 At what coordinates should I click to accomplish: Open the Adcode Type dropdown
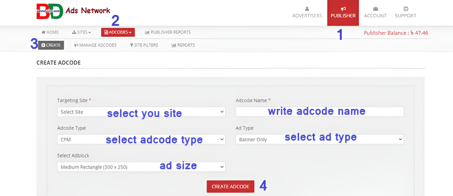(141, 139)
